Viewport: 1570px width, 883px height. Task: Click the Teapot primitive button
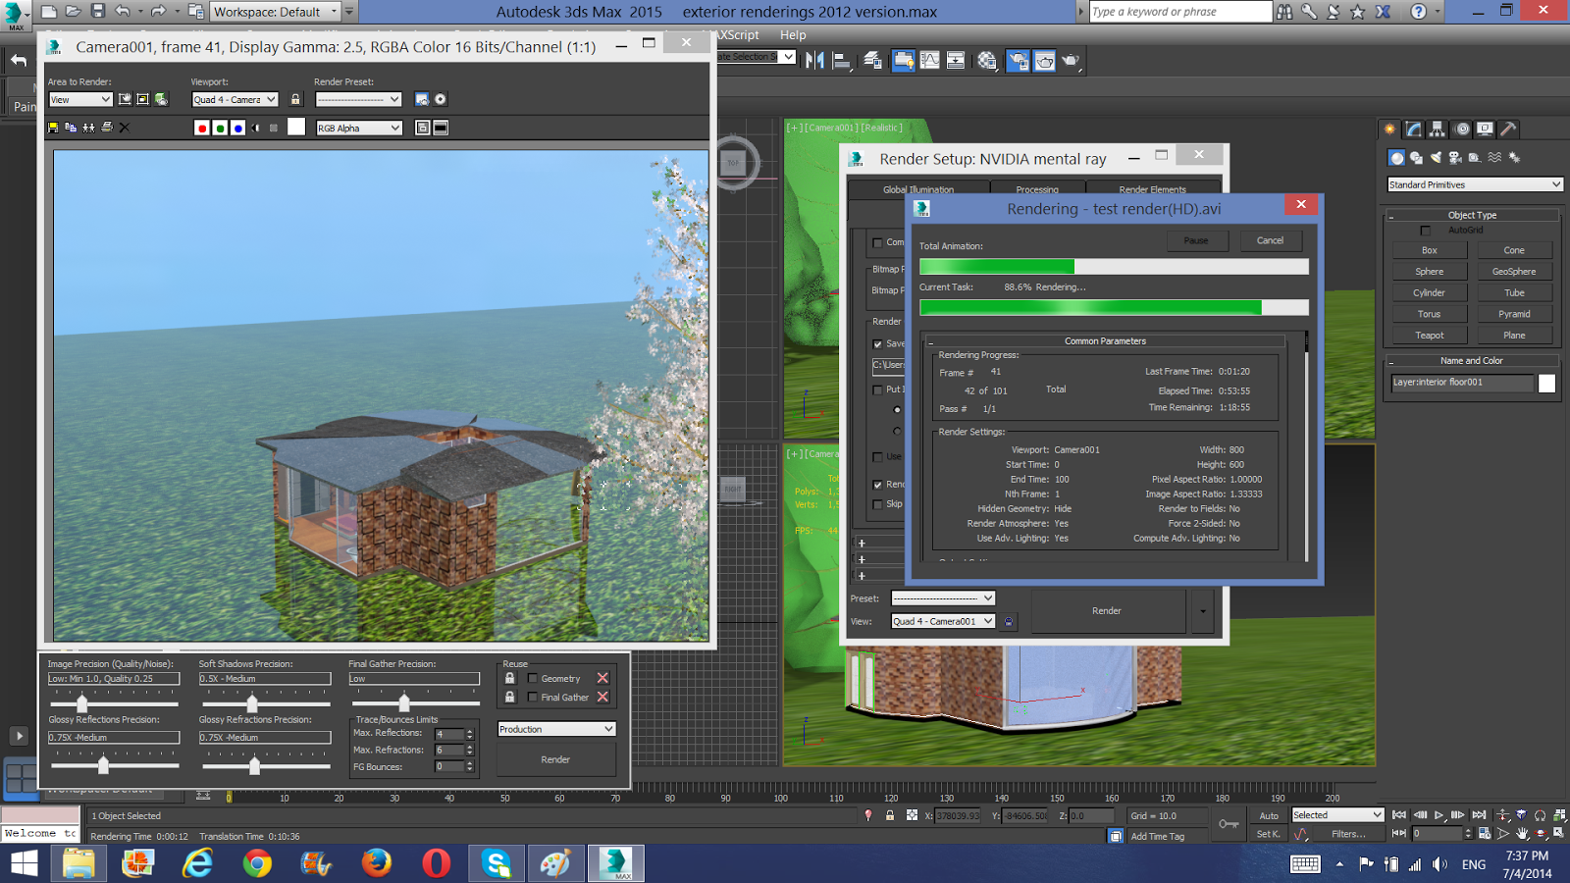pos(1430,336)
